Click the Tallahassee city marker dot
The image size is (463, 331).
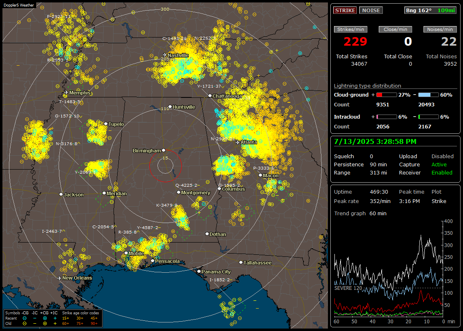(241, 263)
